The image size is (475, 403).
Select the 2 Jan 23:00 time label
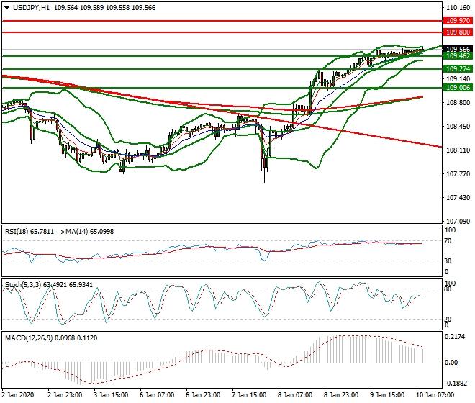(x=65, y=395)
